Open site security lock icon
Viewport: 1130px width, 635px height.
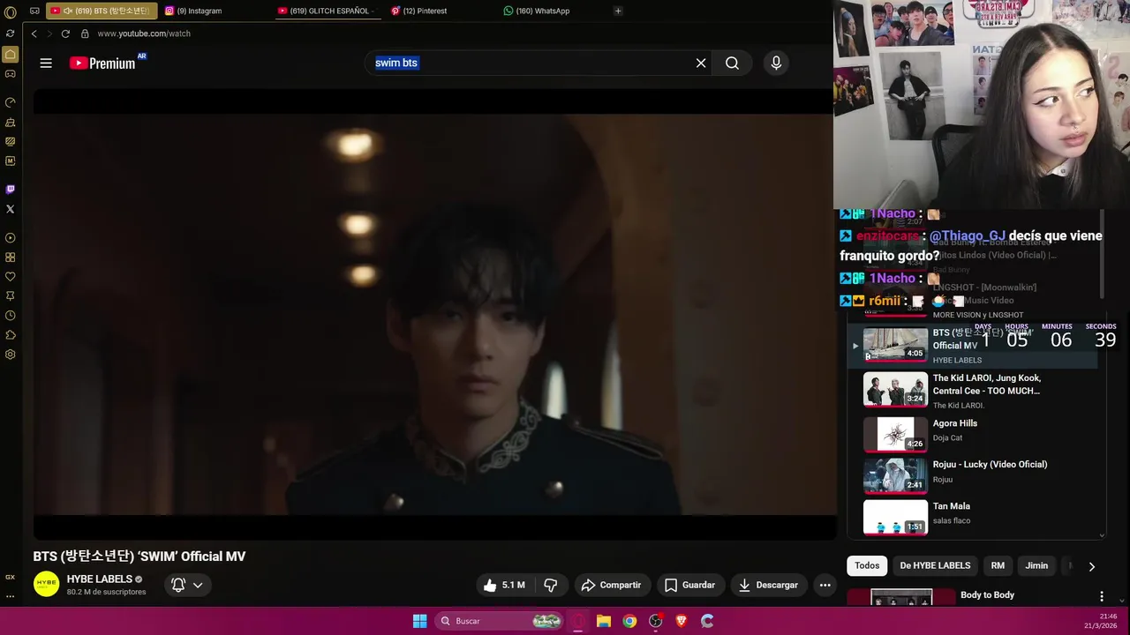point(85,34)
